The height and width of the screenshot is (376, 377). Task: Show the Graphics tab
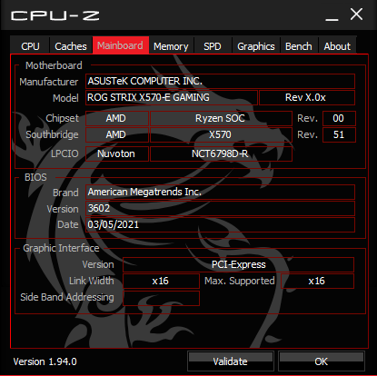[256, 46]
